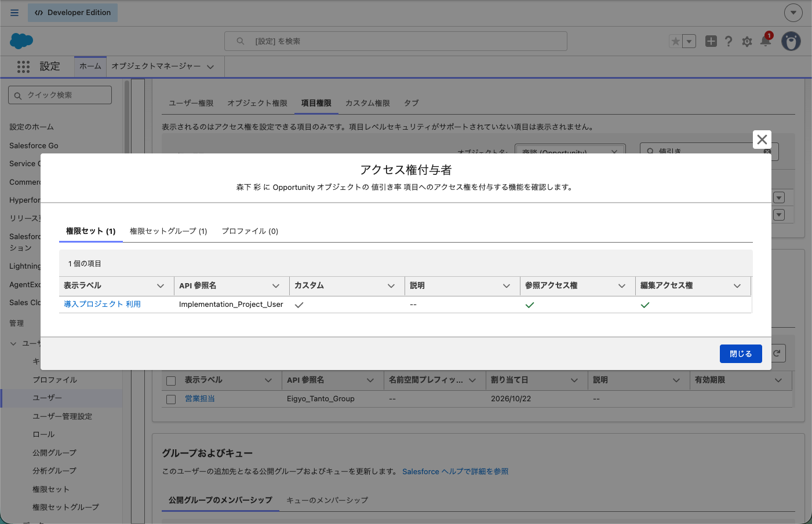
Task: Open 導入プロジェクト 利用 permission set link
Action: coord(102,304)
